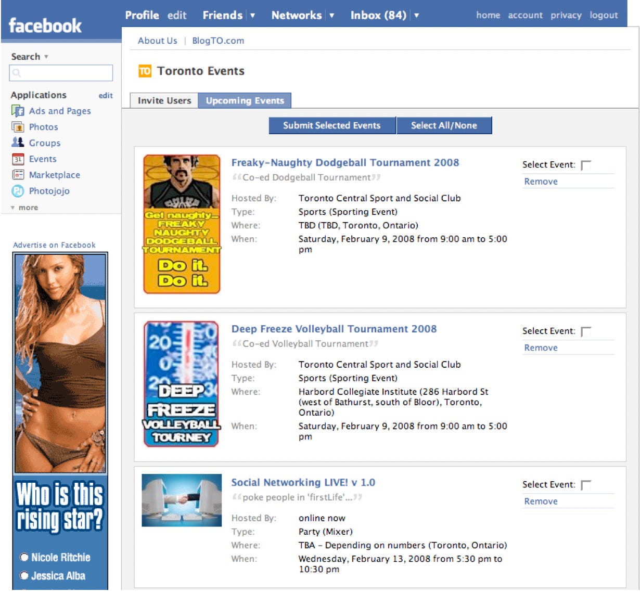This screenshot has width=640, height=592.
Task: Click the Photojojo app icon
Action: coord(18,191)
